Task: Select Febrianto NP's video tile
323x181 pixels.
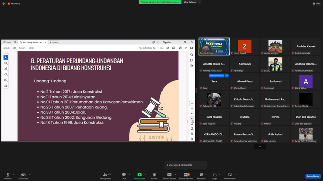Action: coord(214,99)
